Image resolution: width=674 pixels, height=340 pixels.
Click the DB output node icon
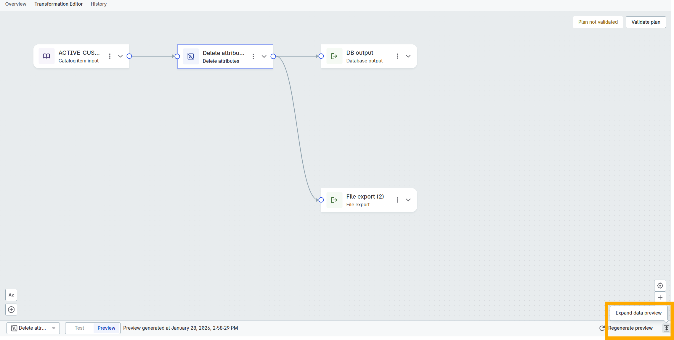coord(334,56)
